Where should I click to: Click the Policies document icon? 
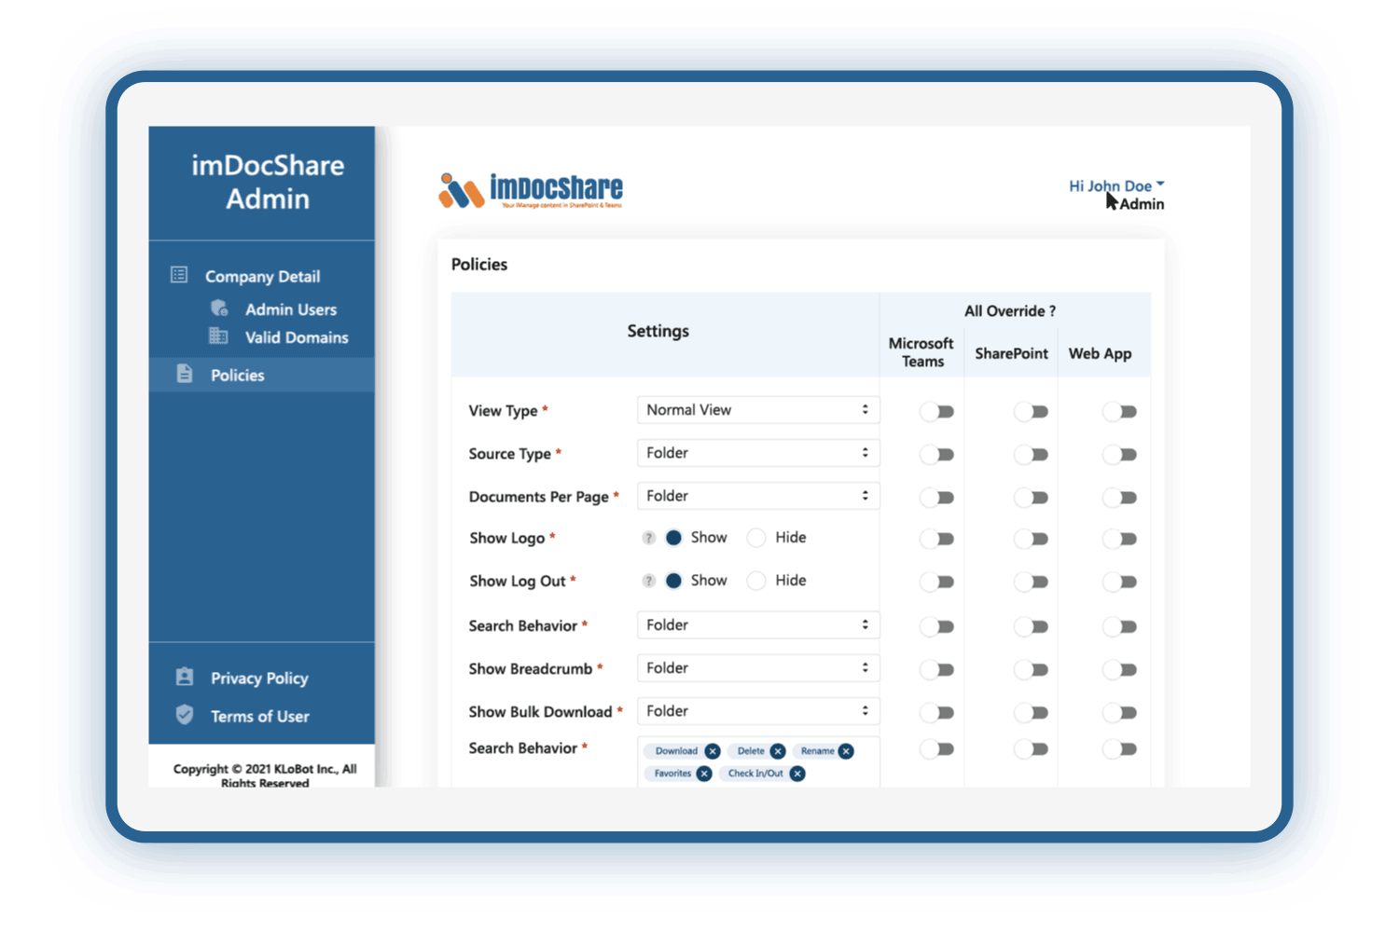tap(185, 374)
